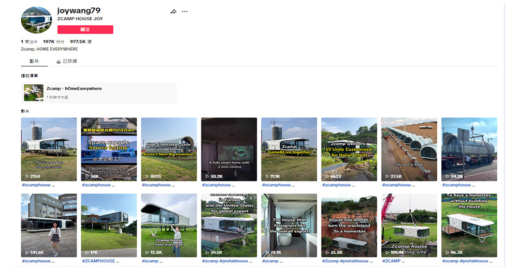The width and height of the screenshot is (518, 269).
Task: Click #zcamphouse caption under the 30.2K video
Action: click(219, 185)
